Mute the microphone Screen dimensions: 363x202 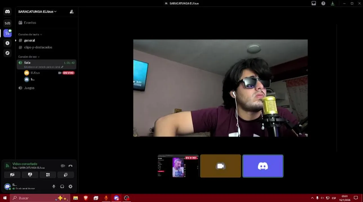click(54, 187)
